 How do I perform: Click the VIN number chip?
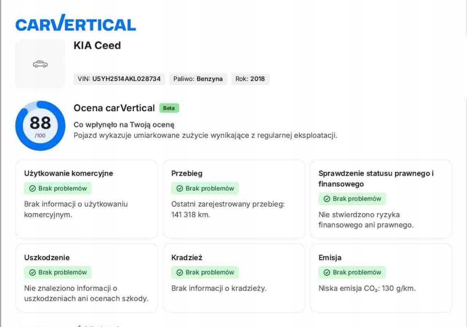[x=119, y=79]
